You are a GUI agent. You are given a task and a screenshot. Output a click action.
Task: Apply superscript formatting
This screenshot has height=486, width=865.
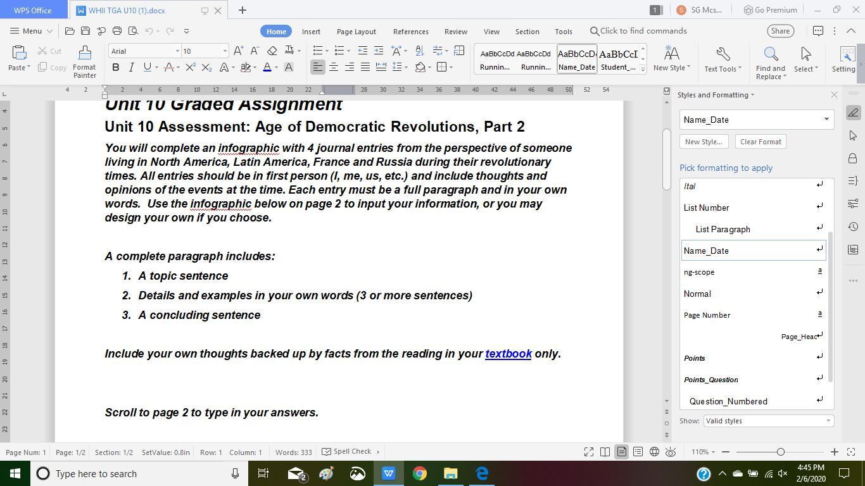click(x=190, y=67)
